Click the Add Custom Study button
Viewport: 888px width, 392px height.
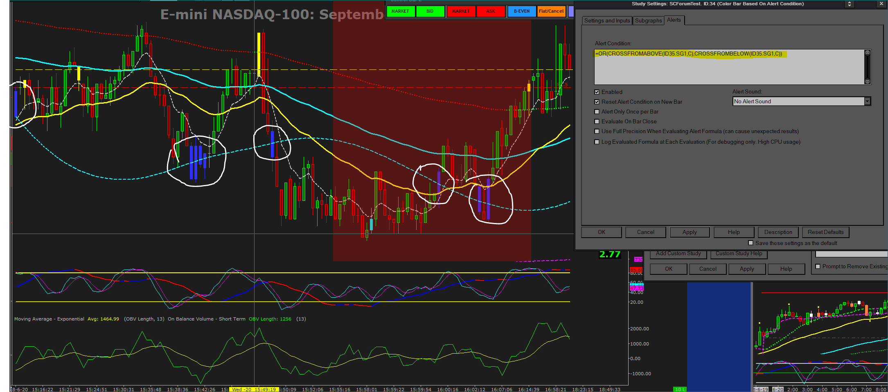click(678, 254)
